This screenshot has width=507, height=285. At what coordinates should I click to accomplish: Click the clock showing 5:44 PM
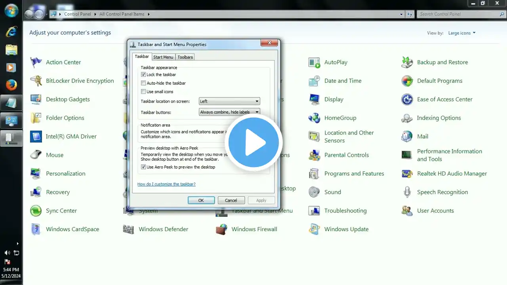(11, 270)
